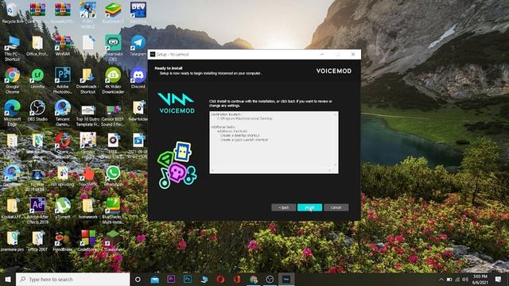Select the Top 10 Outro Template file
Screen dimensions: 509x286
point(87,115)
